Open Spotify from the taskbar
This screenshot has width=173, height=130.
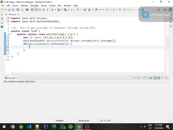pyautogui.click(x=71, y=127)
